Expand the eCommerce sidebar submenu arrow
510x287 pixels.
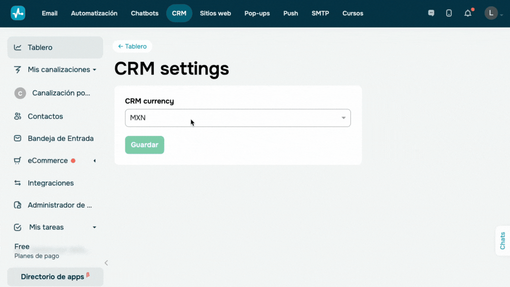tap(94, 161)
